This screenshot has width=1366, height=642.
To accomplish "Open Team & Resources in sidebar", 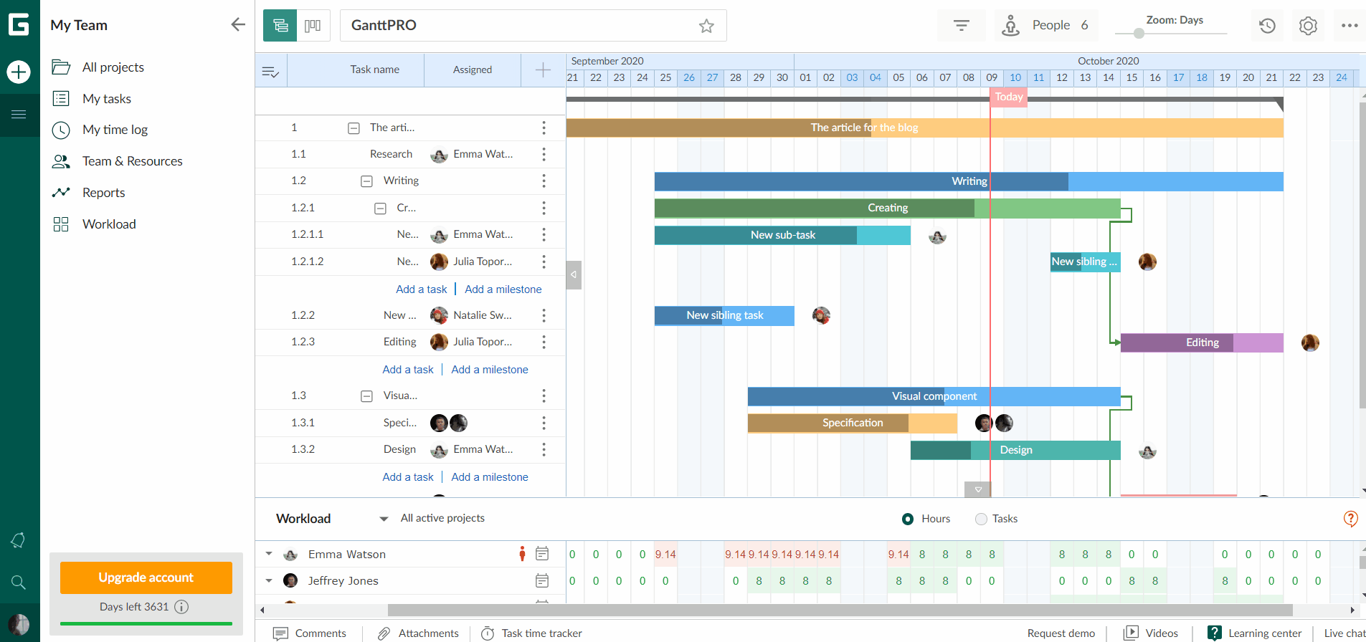I will point(133,161).
